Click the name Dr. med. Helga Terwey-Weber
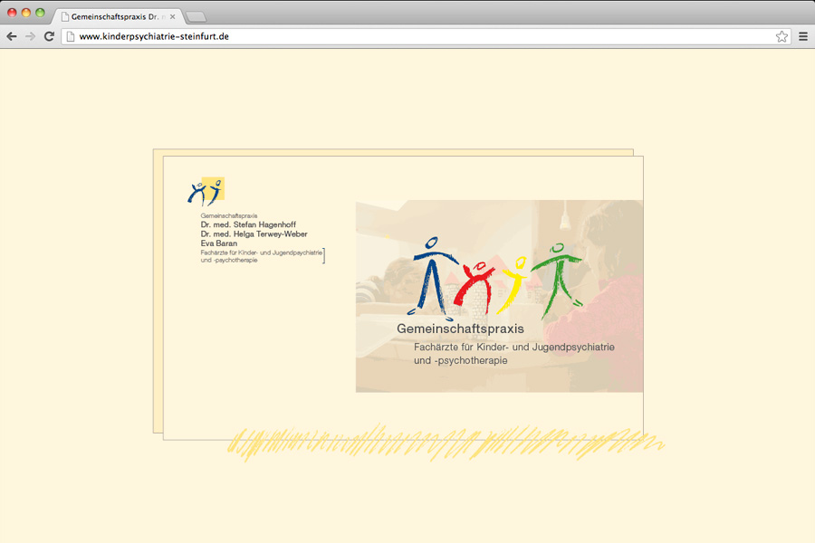Image resolution: width=815 pixels, height=543 pixels. (254, 233)
